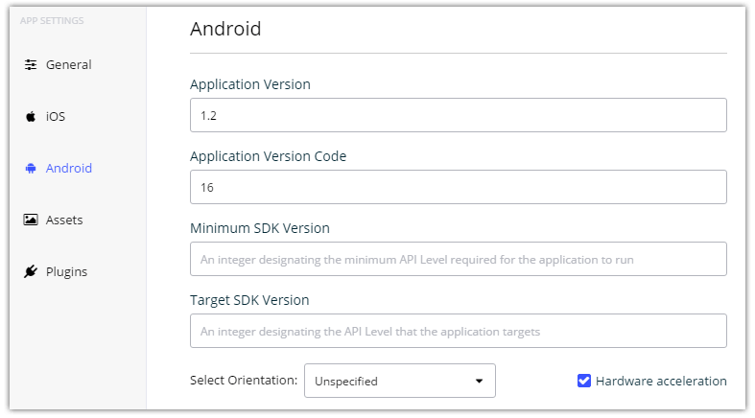Select the Android settings label
Image resolution: width=755 pixels, height=418 pixels.
click(x=69, y=169)
